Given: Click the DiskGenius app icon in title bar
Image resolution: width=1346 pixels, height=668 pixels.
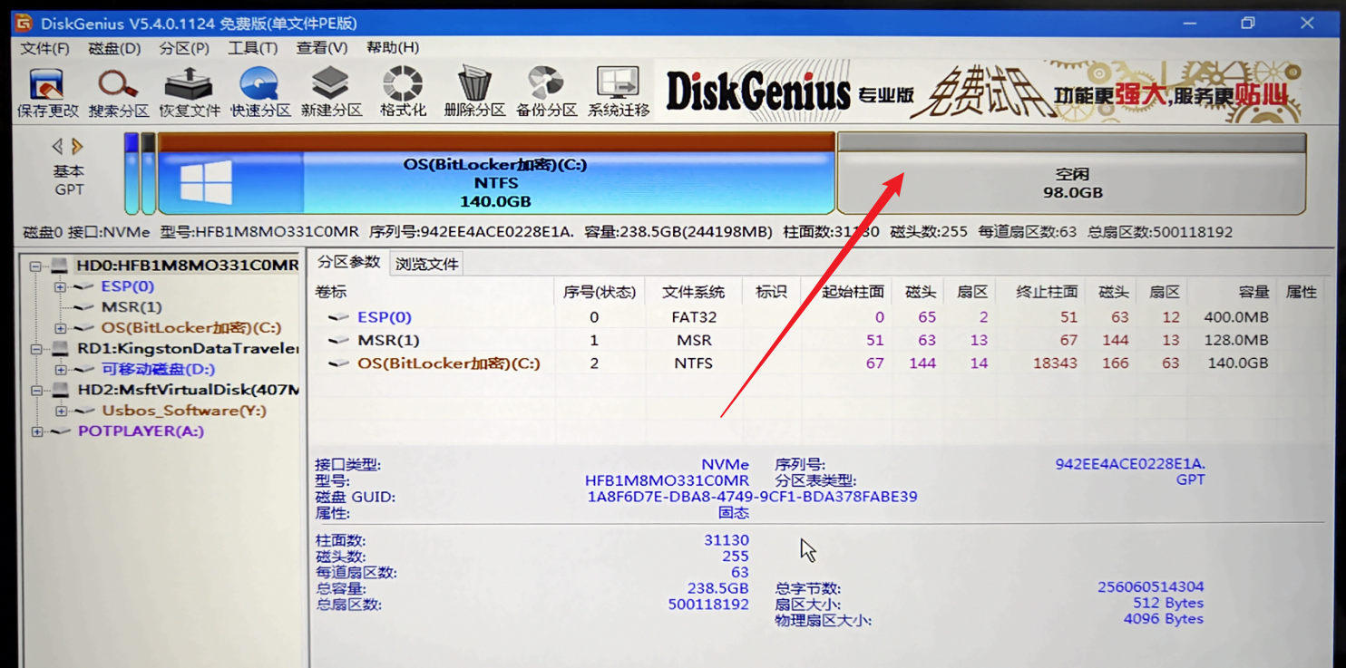Looking at the screenshot, I should point(24,23).
